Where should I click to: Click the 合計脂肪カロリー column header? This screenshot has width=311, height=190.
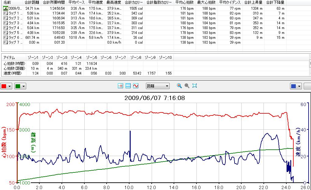tap(159, 2)
